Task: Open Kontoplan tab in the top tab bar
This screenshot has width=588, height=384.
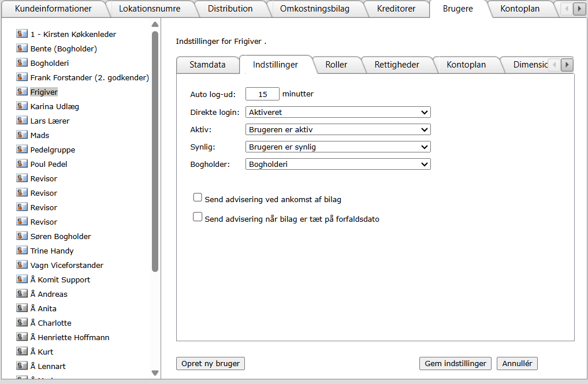Action: (x=520, y=9)
